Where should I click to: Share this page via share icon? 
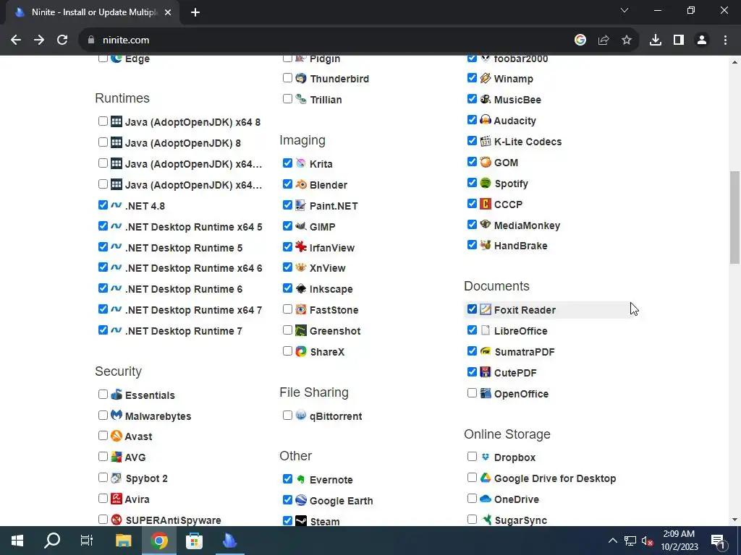tap(604, 40)
